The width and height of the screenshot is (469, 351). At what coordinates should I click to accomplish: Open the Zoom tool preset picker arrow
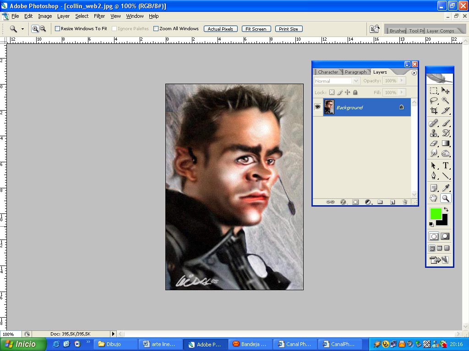[x=22, y=29]
